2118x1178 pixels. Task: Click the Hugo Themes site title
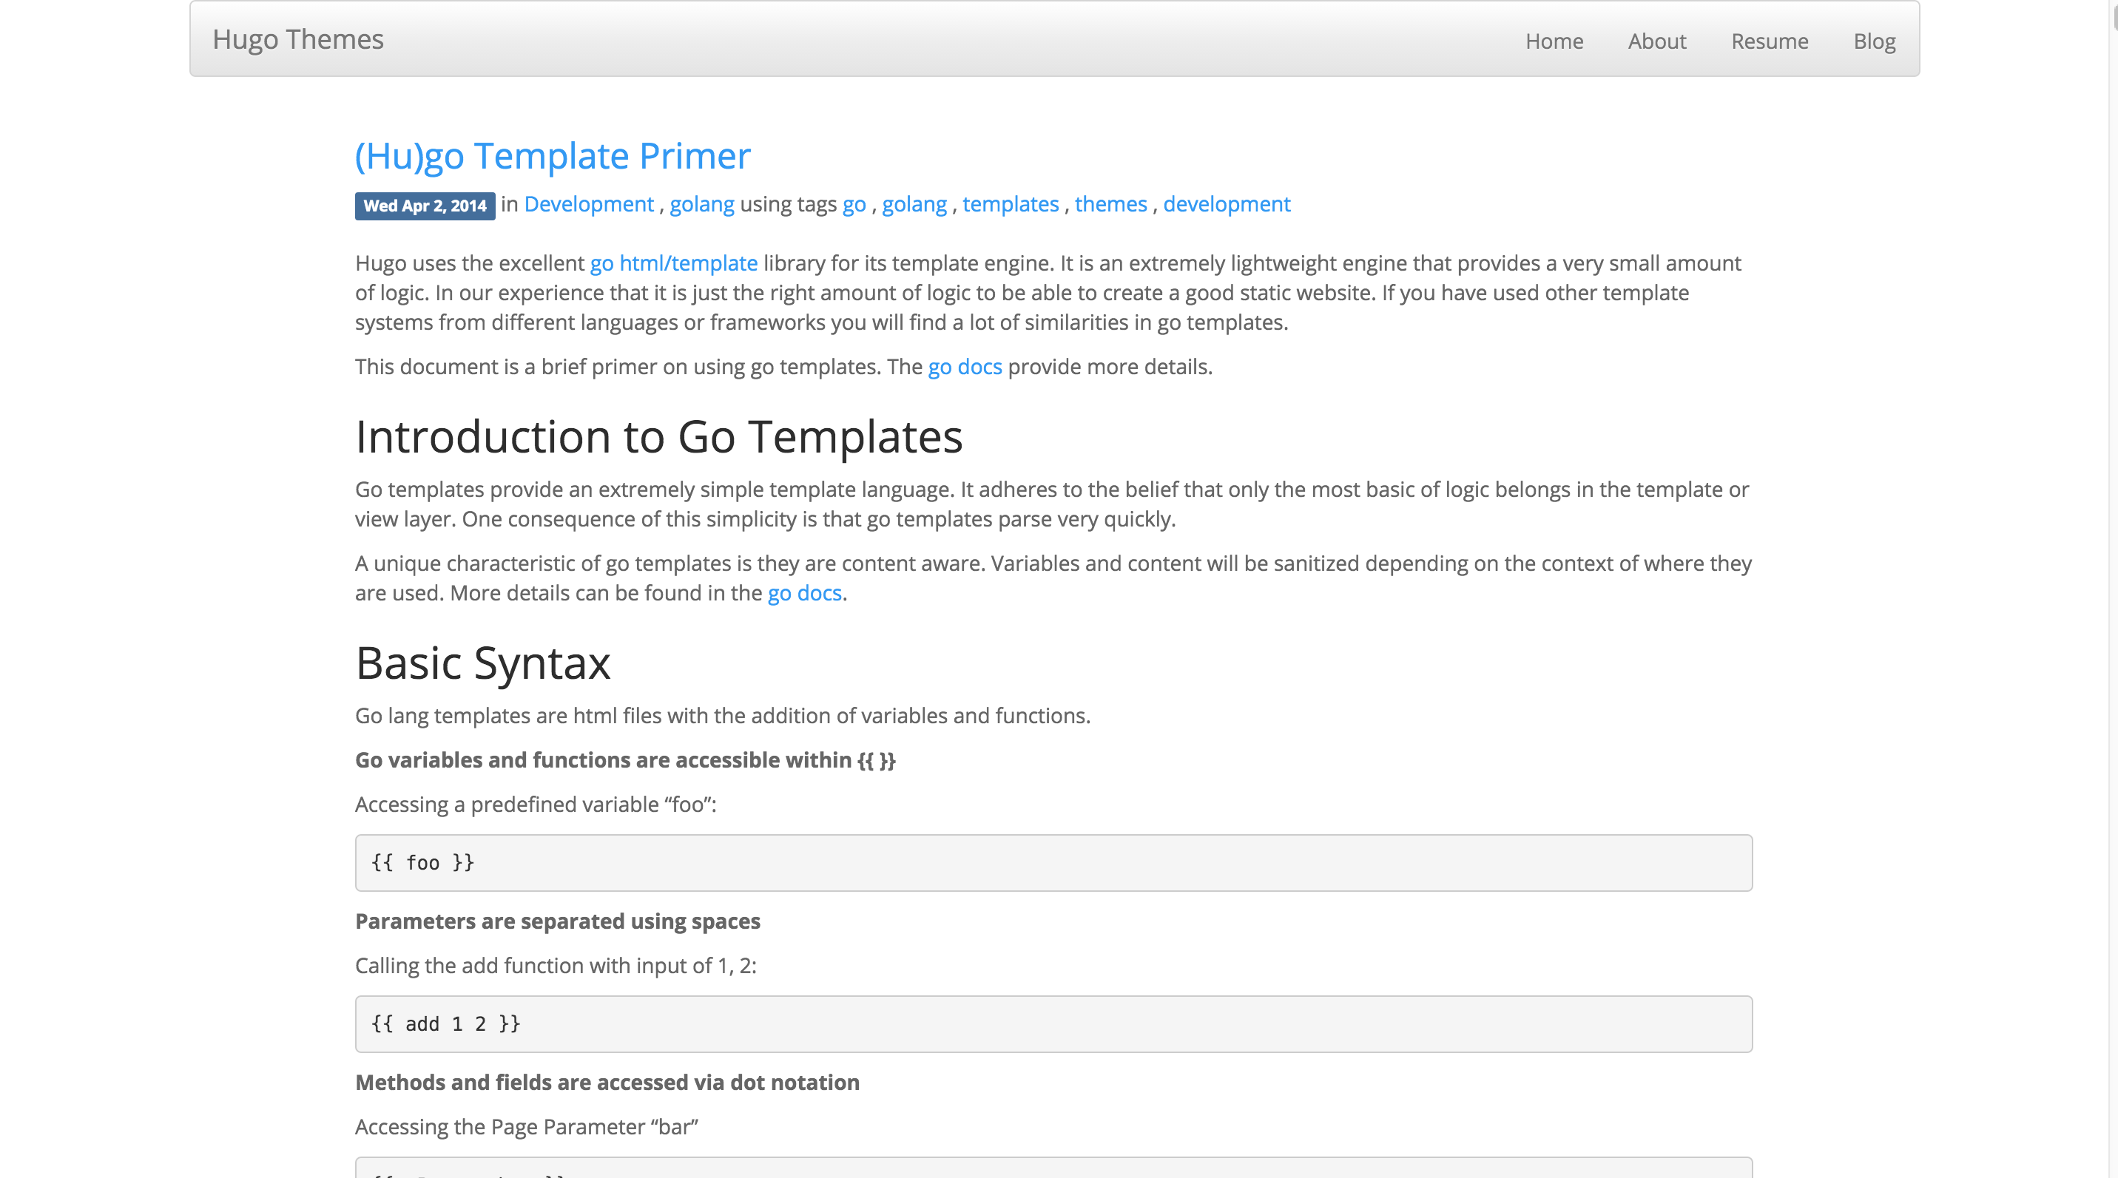coord(297,39)
